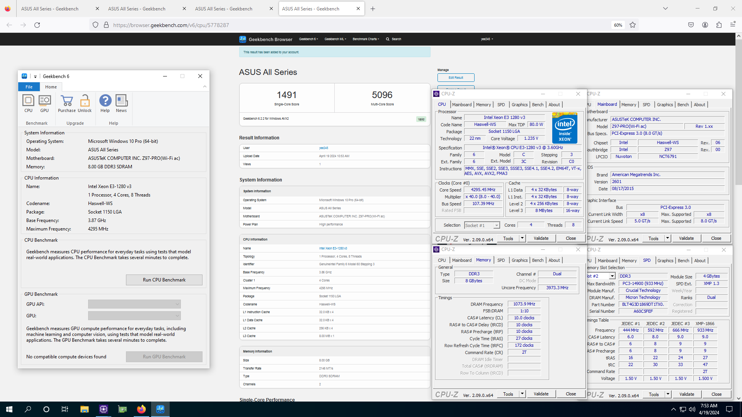
Task: Save the page to Pocket
Action: (691, 25)
